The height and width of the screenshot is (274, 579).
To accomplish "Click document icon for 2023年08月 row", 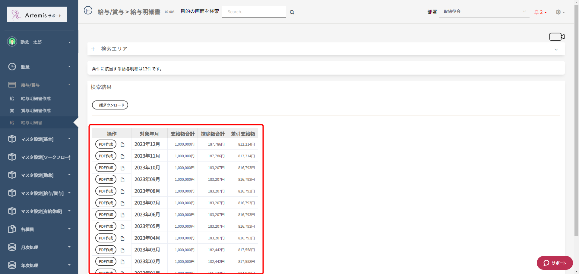I will click(122, 192).
